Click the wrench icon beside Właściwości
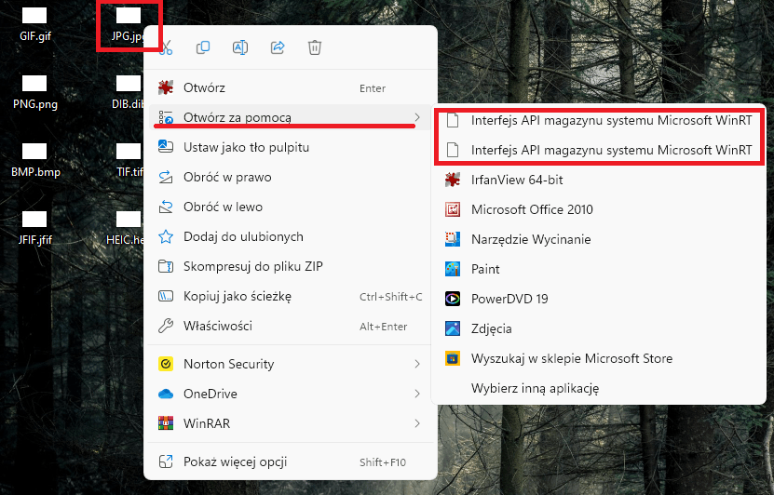The height and width of the screenshot is (495, 774). click(166, 326)
